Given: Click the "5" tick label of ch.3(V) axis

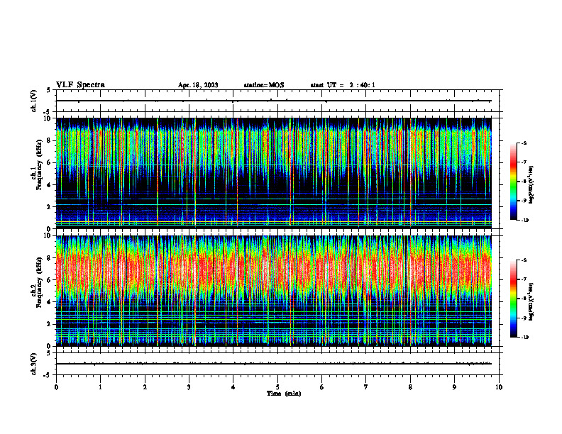Looking at the screenshot, I should click(x=50, y=353).
